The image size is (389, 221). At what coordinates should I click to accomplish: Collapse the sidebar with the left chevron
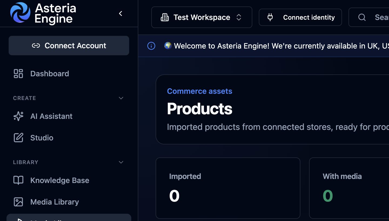121,13
